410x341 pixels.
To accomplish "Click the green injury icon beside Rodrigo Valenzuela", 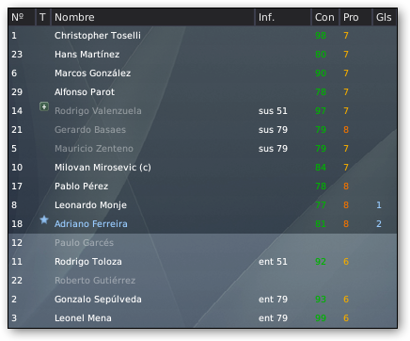I will 44,106.
